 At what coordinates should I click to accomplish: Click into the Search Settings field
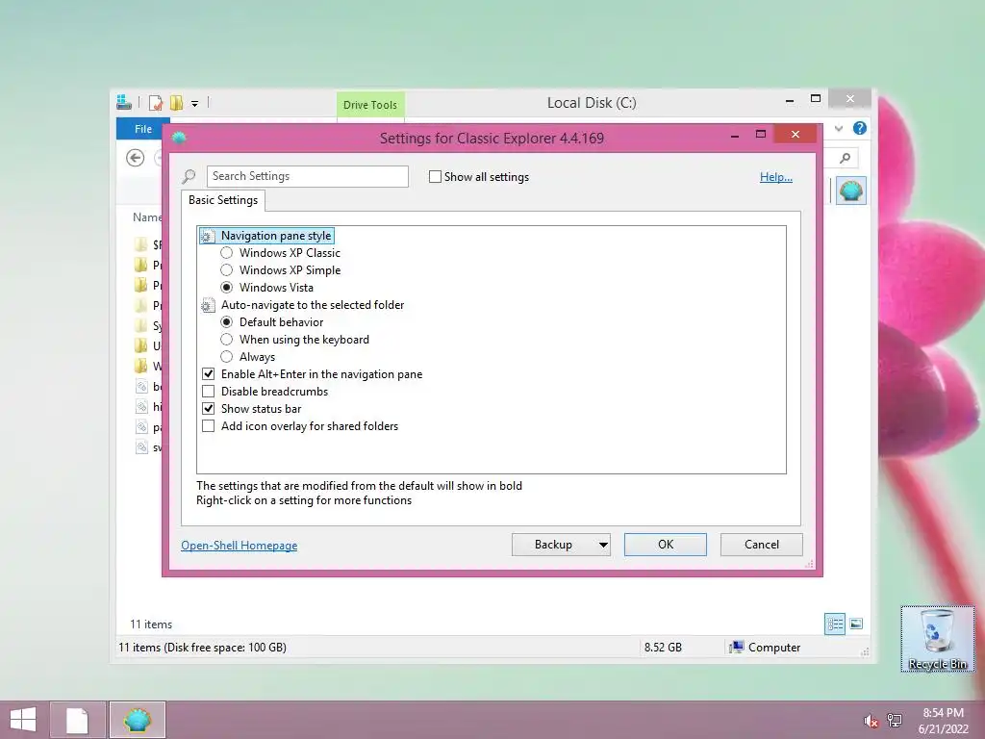[308, 177]
